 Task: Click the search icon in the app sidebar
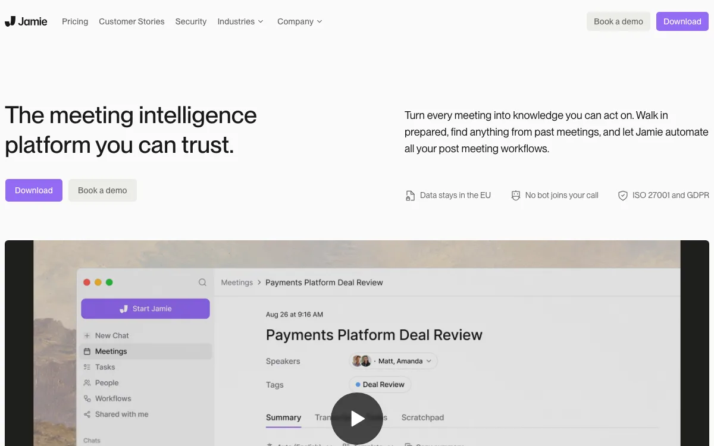tap(202, 282)
